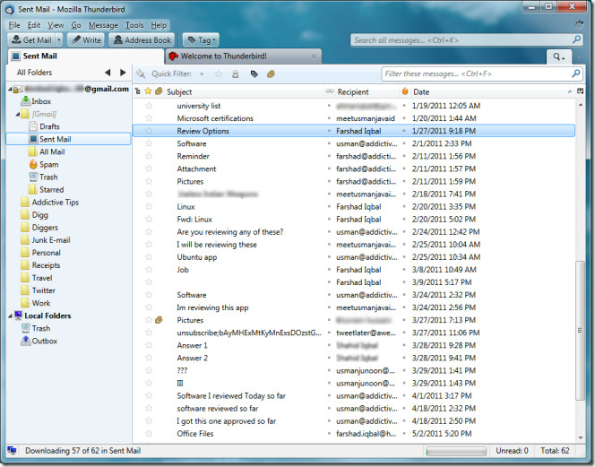Image resolution: width=595 pixels, height=467 pixels.
Task: Sort messages by Subject column
Action: pyautogui.click(x=245, y=92)
